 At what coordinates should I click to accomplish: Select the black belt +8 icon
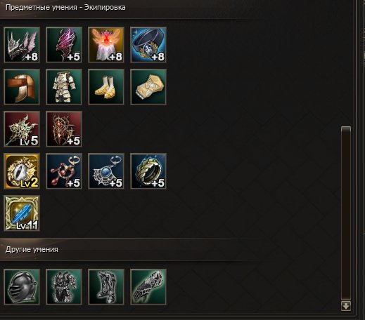pos(148,45)
